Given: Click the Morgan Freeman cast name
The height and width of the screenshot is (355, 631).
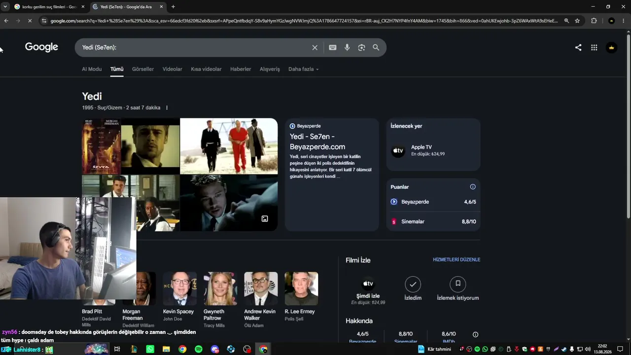Looking at the screenshot, I should click(x=132, y=315).
